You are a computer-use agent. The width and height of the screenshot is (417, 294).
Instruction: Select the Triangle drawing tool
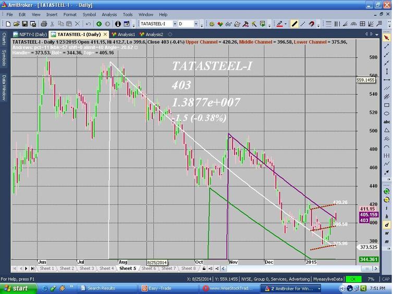(x=387, y=130)
